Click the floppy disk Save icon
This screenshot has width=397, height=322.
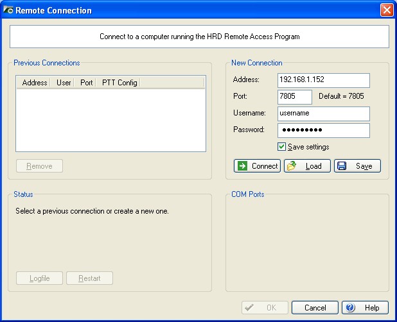[x=342, y=166]
